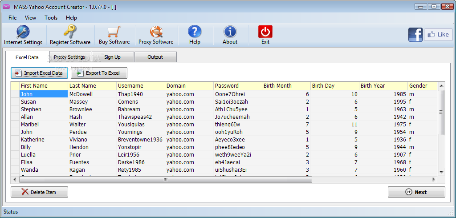
Task: Select the username cell 'Breventowne1936'
Action: (x=141, y=140)
